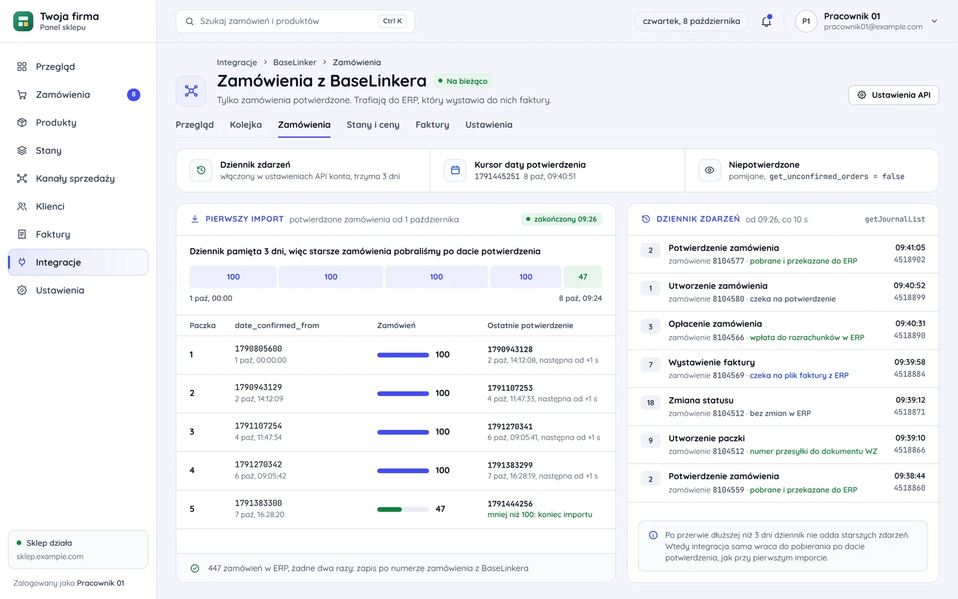
Task: Click the event type badge 18
Action: [650, 403]
